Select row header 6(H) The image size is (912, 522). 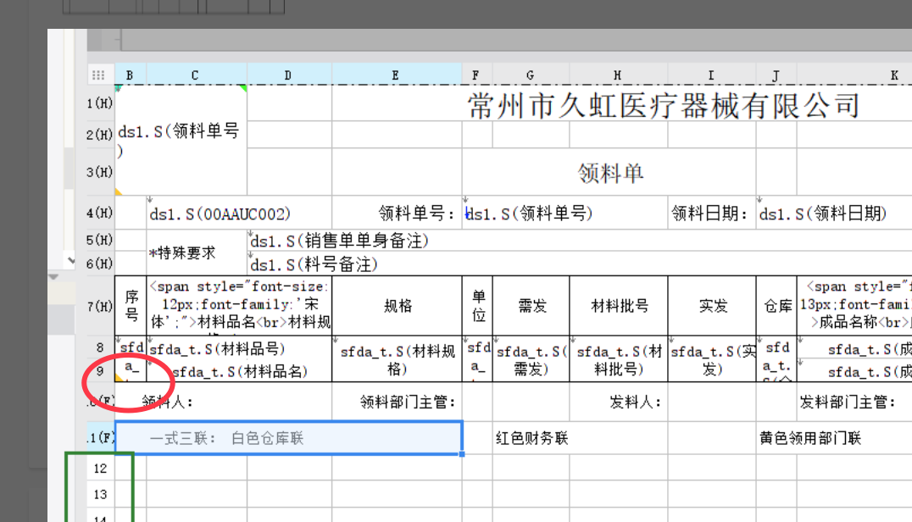click(100, 264)
